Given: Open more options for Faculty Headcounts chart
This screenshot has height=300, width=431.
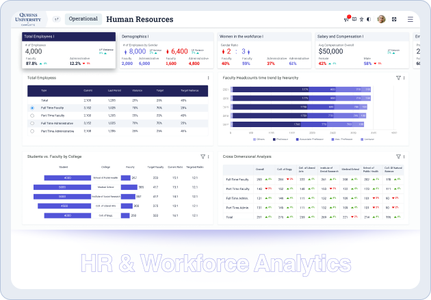Looking at the screenshot, I should [x=404, y=78].
